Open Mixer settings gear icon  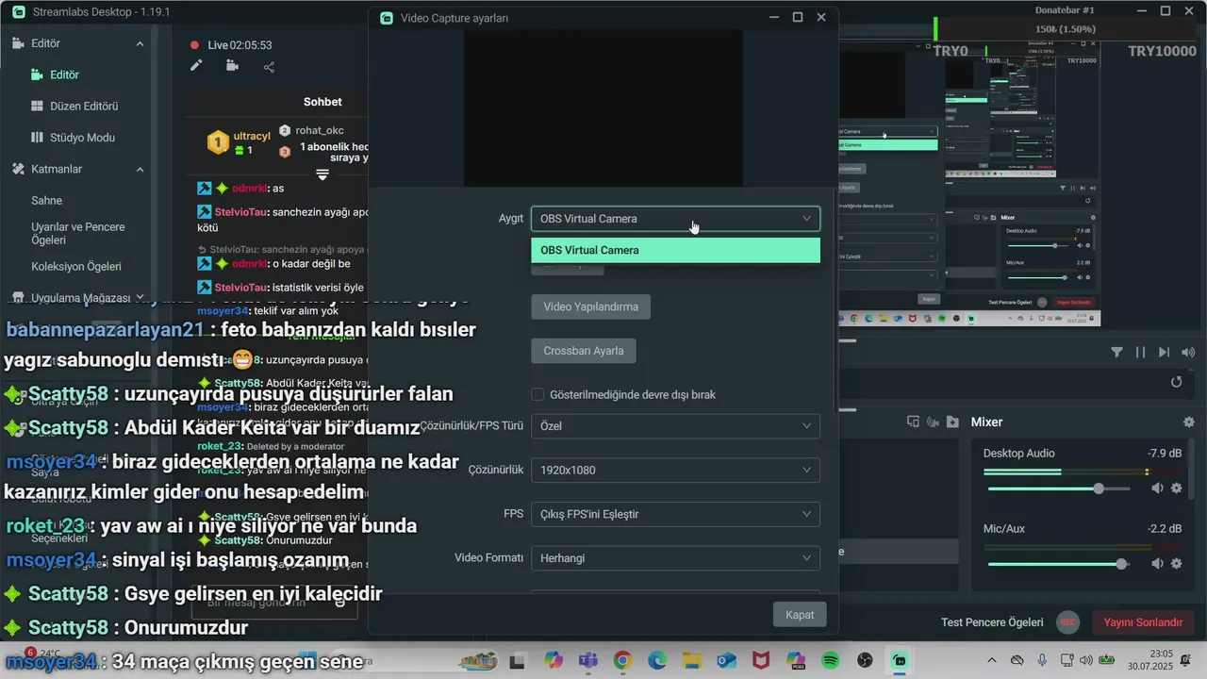click(1188, 422)
